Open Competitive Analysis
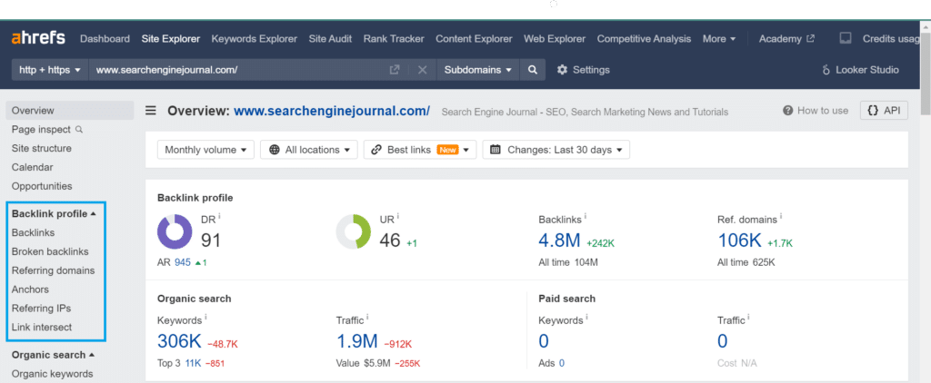The height and width of the screenshot is (383, 931). [645, 38]
